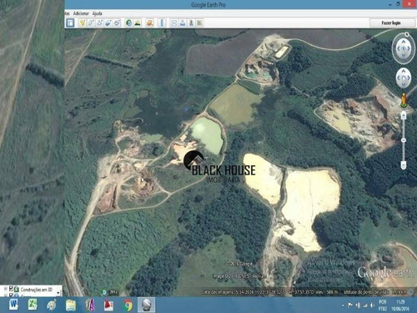Open File Explorer from the taskbar

pyautogui.click(x=71, y=305)
